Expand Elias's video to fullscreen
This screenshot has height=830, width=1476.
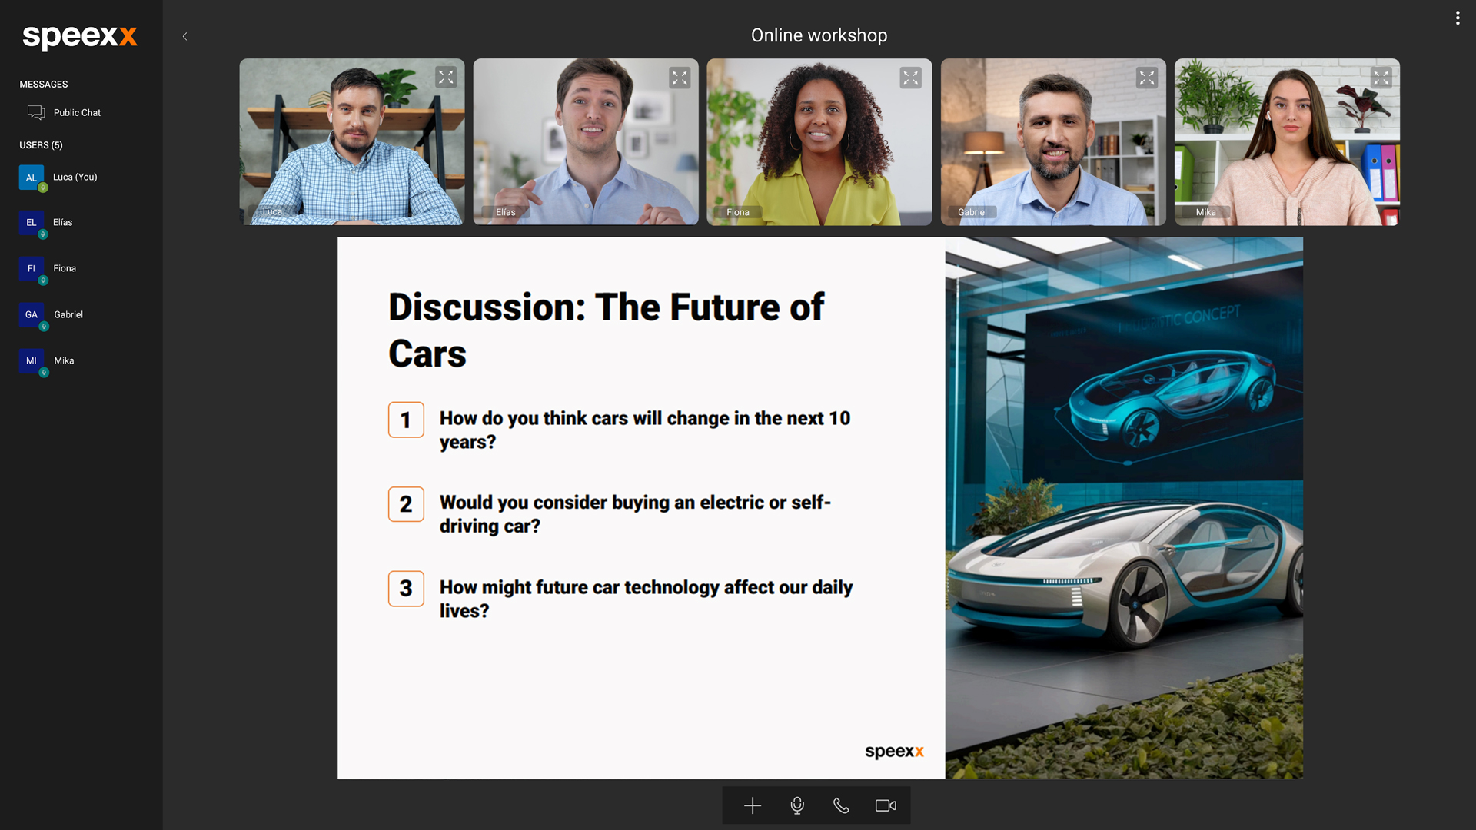680,78
